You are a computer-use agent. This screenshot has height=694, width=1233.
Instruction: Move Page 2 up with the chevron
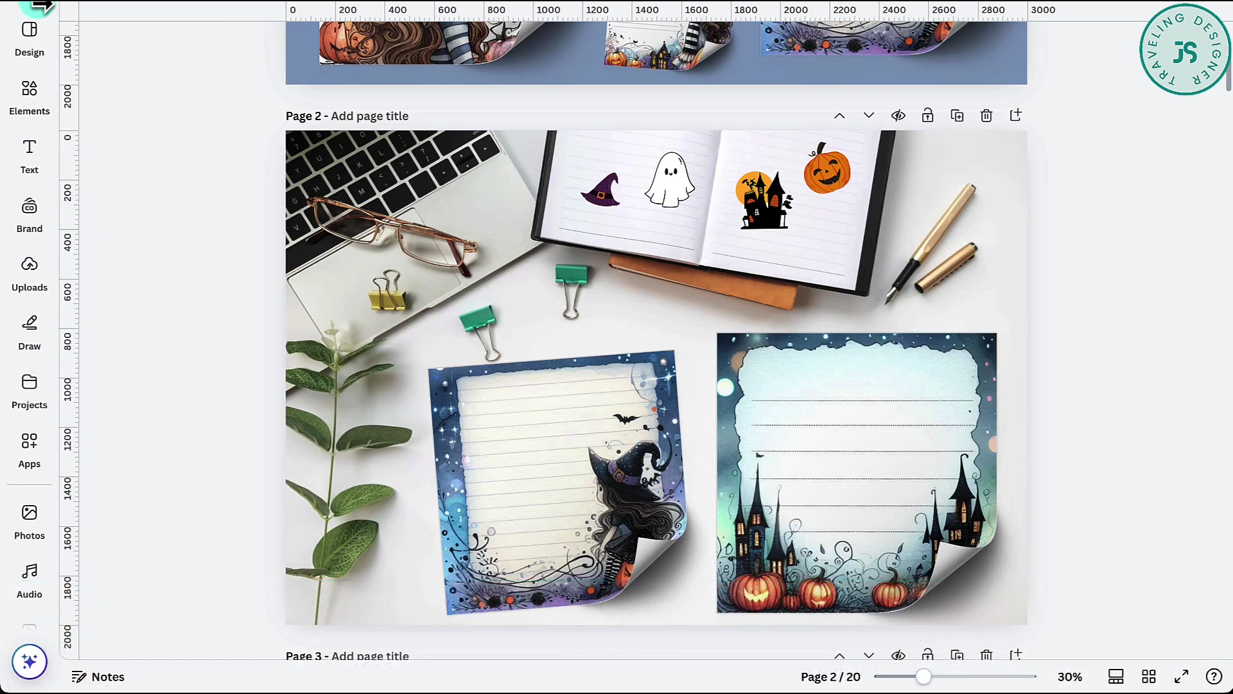coord(840,115)
